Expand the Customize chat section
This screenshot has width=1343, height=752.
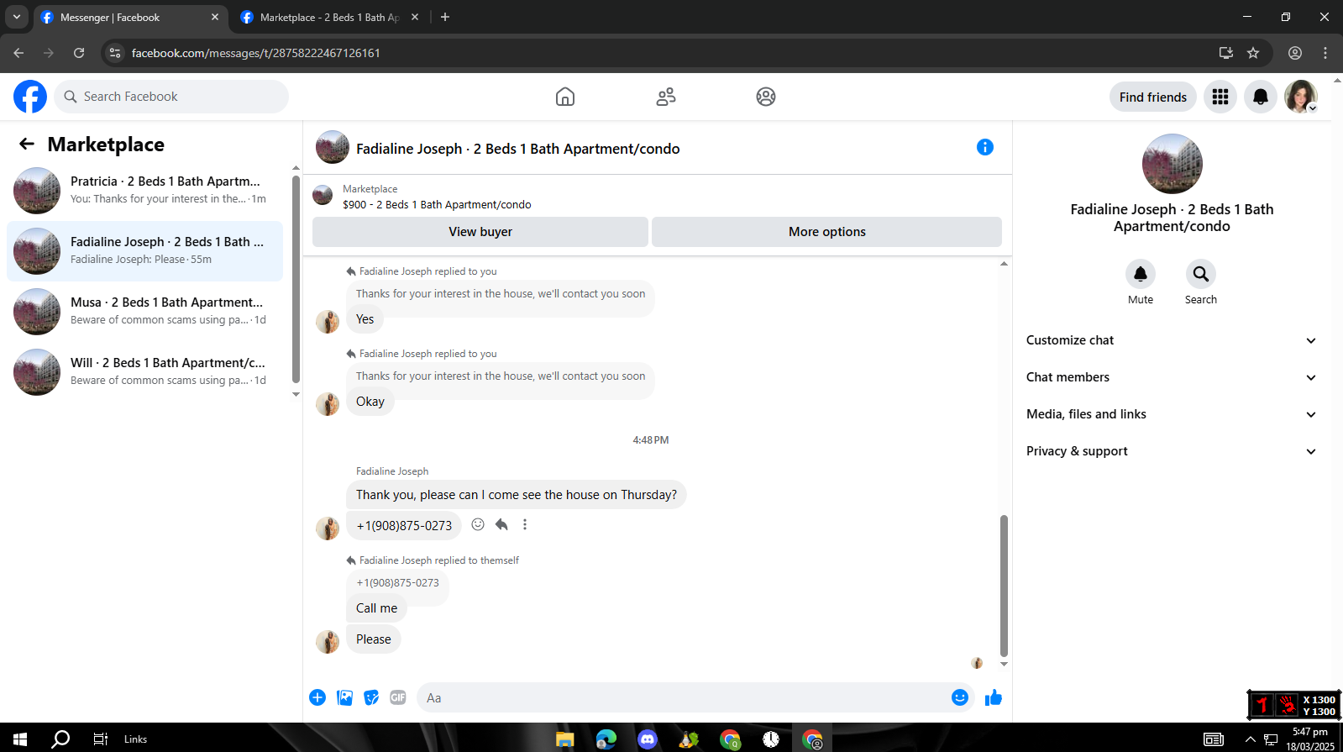pos(1172,340)
